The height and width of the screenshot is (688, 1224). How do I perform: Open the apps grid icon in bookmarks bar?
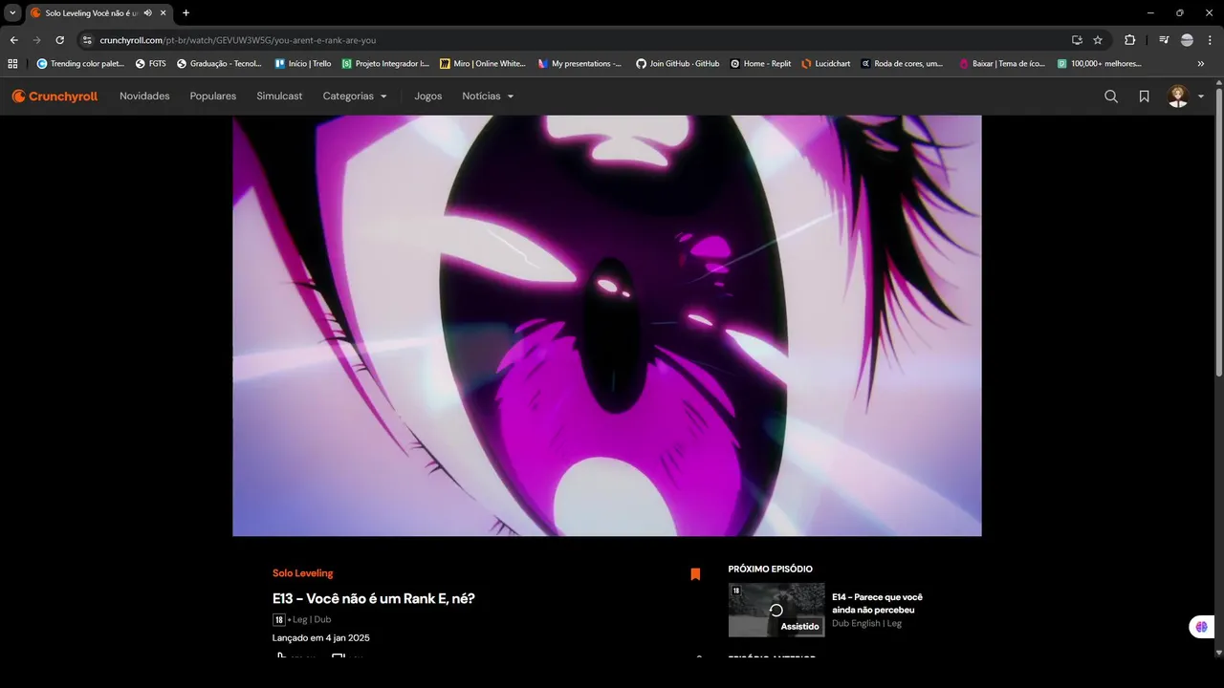12,63
